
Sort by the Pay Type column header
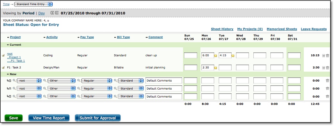[87, 37]
